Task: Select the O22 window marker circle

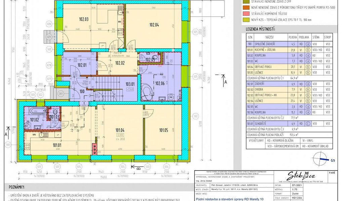Action: (40, 94)
